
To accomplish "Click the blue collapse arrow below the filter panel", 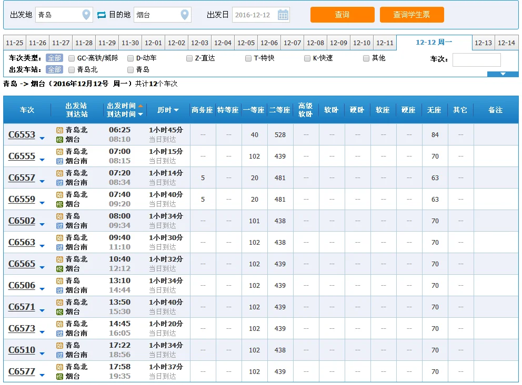I will click(x=503, y=75).
